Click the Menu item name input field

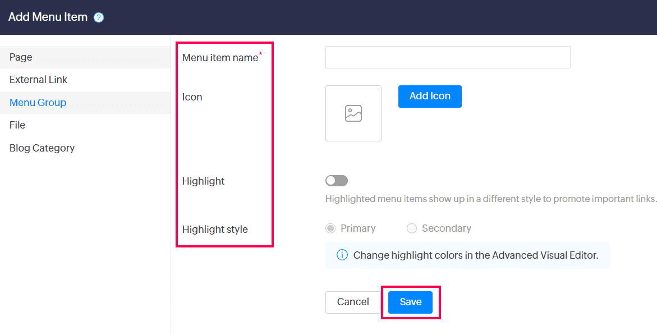448,57
